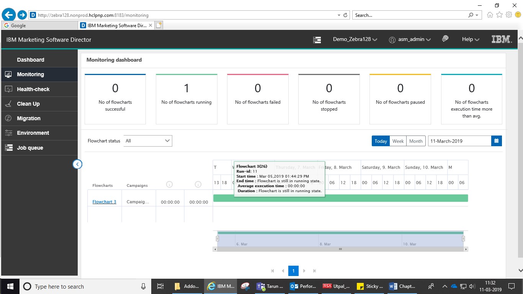Open the Flowchart 3 link
The width and height of the screenshot is (523, 294).
point(104,202)
